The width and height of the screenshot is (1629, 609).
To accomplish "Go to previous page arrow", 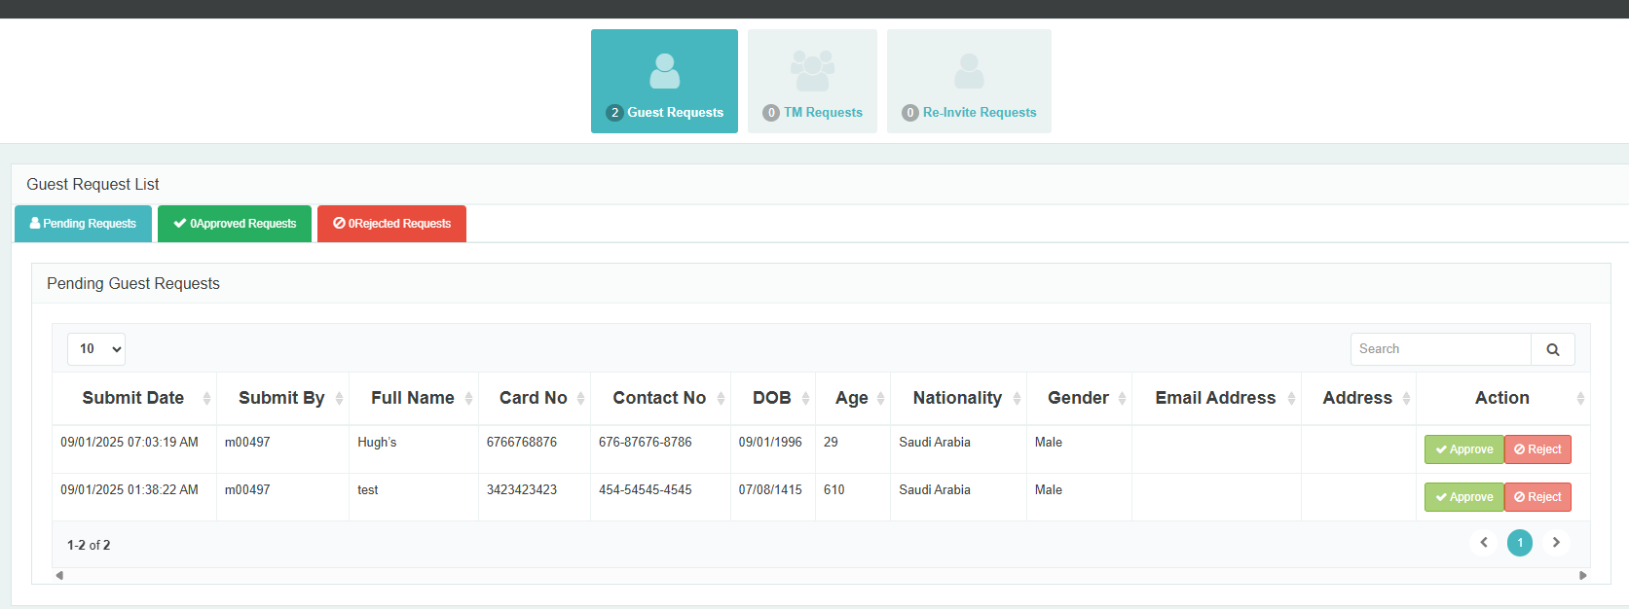I will click(x=1484, y=543).
